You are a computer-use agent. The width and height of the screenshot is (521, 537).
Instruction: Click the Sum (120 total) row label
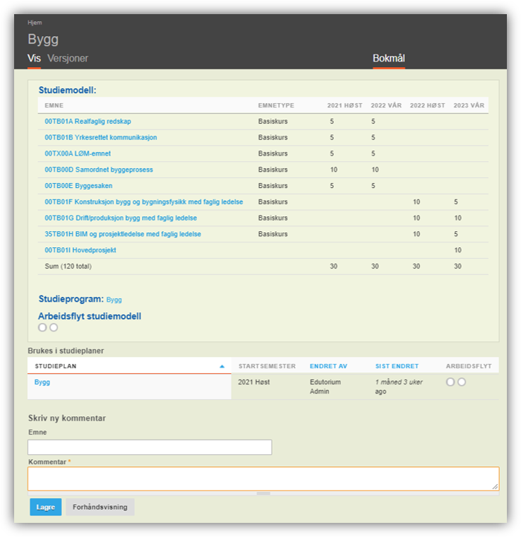tap(68, 266)
